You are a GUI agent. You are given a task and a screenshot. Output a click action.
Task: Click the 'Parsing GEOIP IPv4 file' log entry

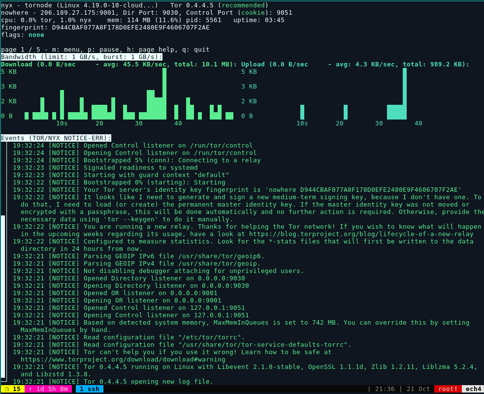coord(137,264)
